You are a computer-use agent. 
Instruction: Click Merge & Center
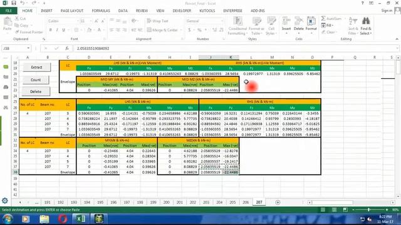coord(162,30)
